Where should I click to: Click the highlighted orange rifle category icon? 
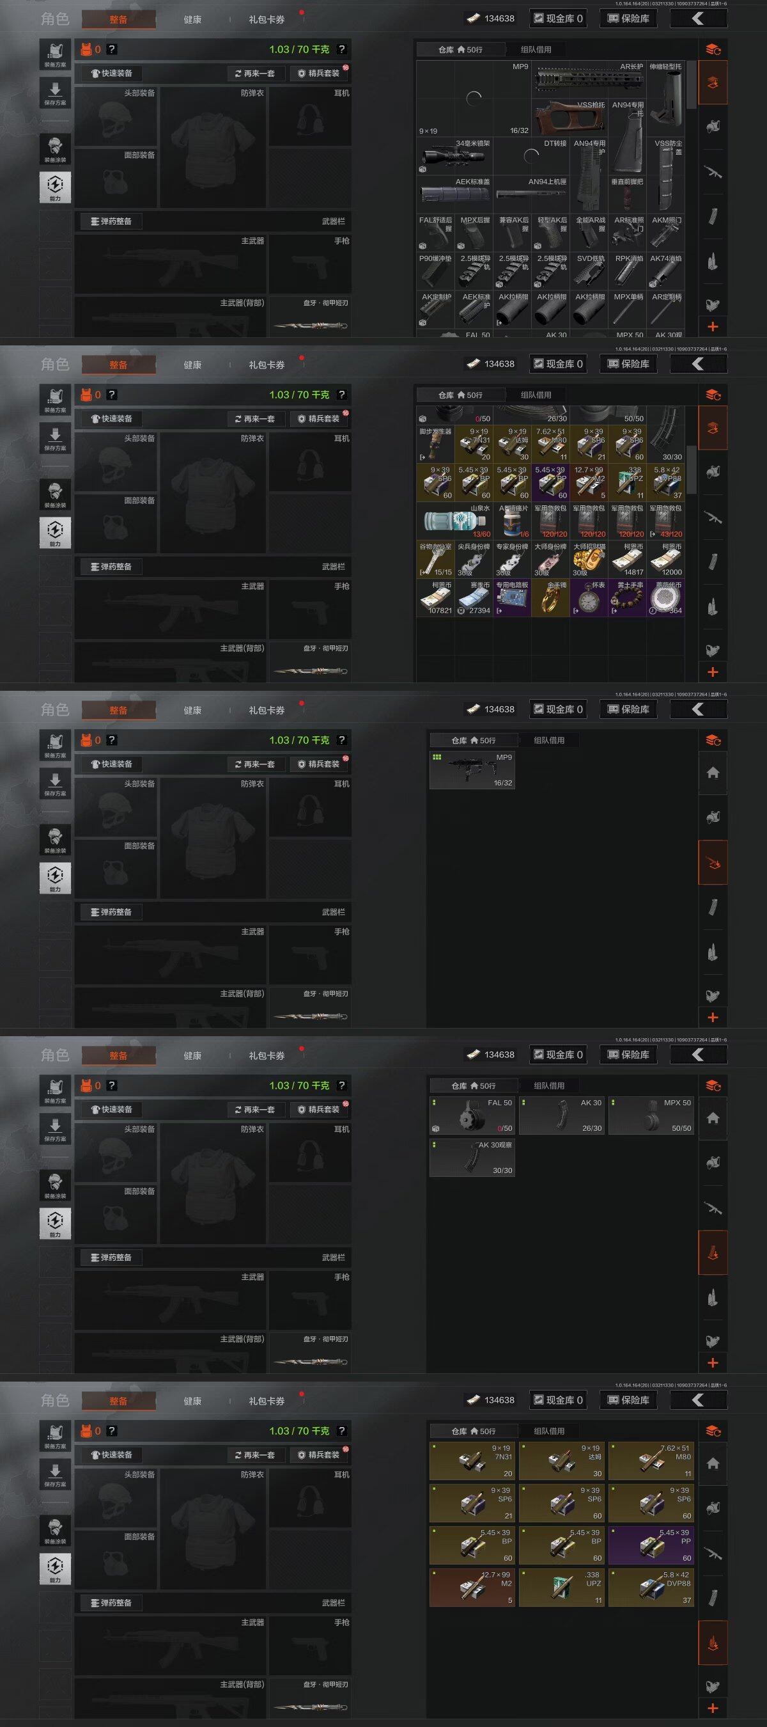coord(713,863)
